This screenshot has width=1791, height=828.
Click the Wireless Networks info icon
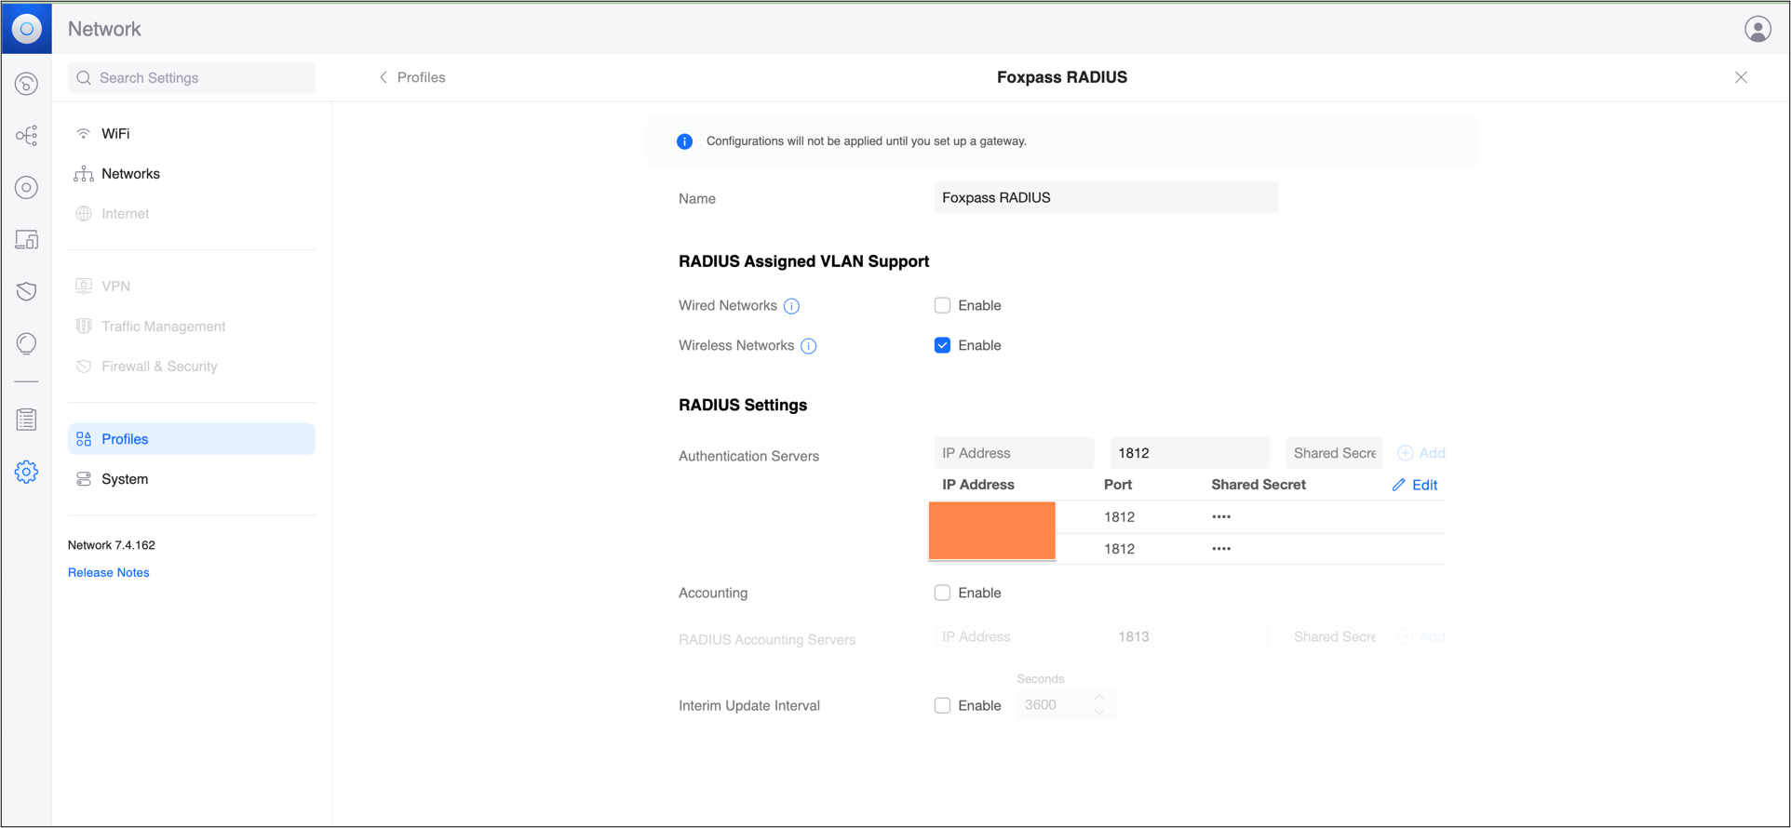coord(809,346)
